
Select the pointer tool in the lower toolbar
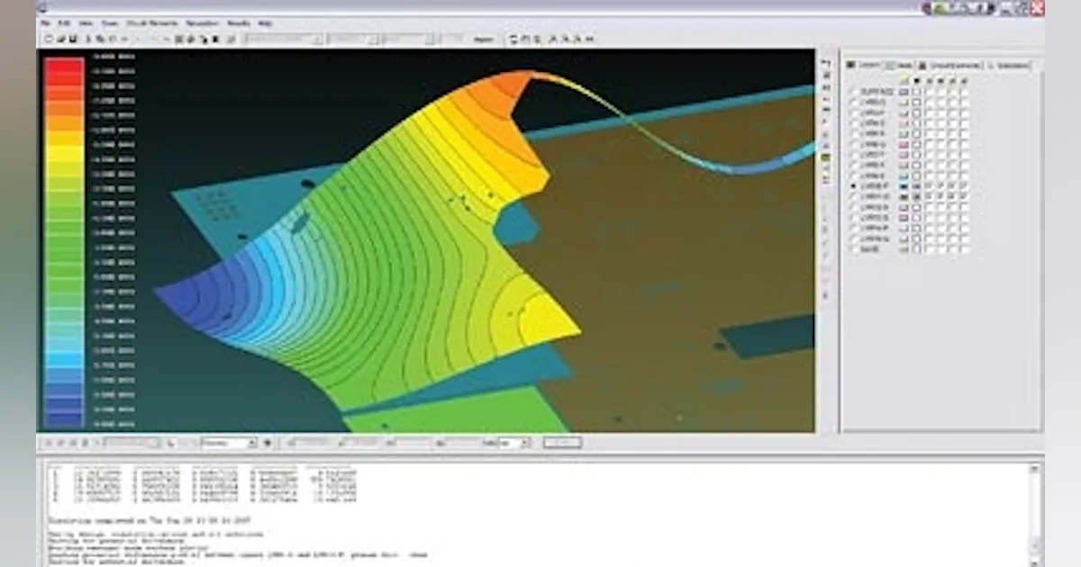tap(169, 443)
